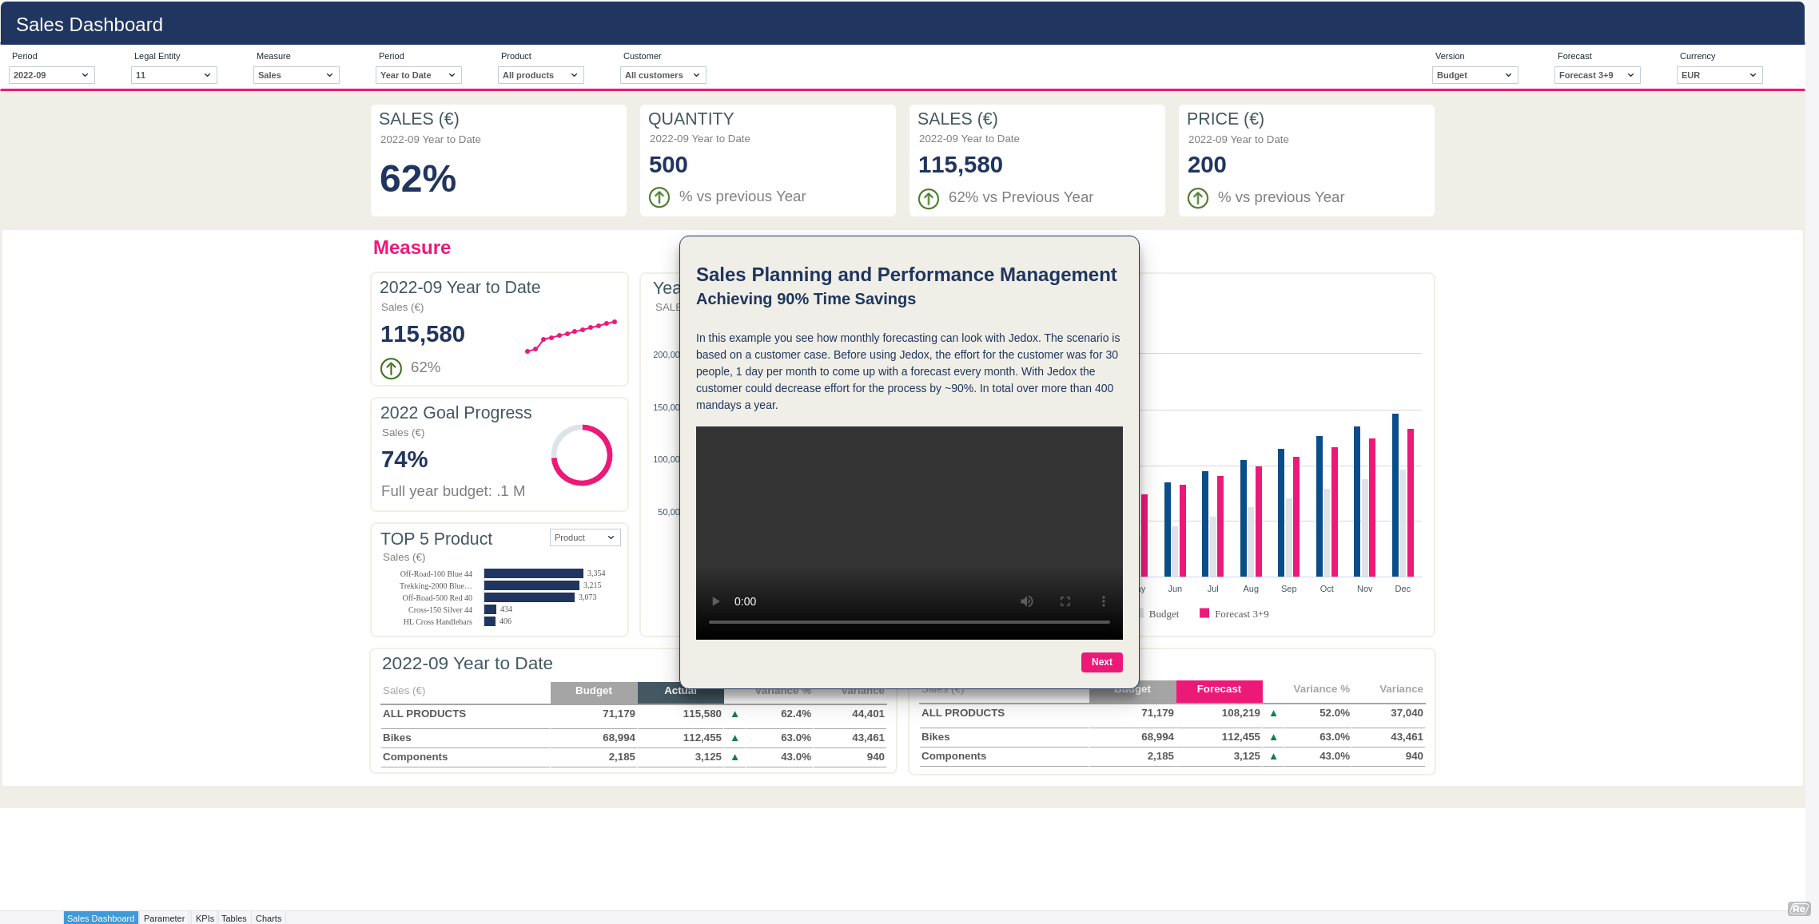This screenshot has height=924, width=1819.
Task: Click green up arrow in Quantity card
Action: 659,197
